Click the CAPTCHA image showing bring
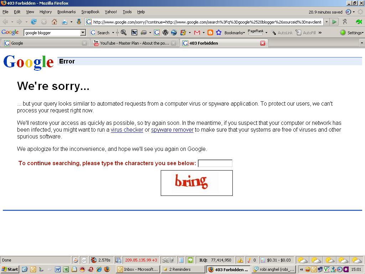The width and height of the screenshot is (365, 274). (x=197, y=183)
